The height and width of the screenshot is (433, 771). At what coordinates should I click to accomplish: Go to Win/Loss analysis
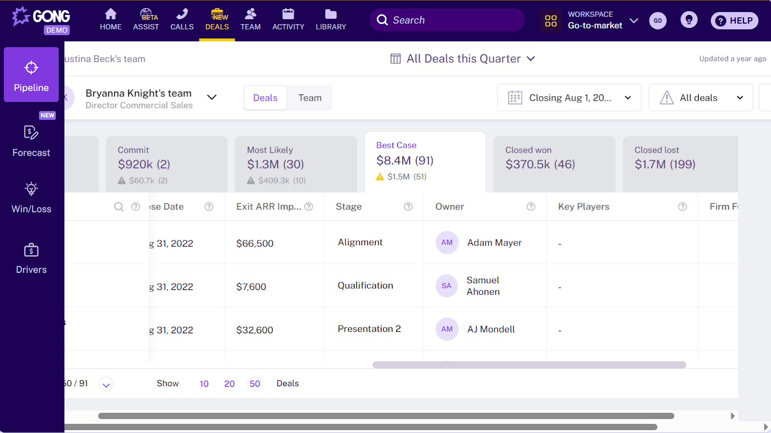(31, 197)
